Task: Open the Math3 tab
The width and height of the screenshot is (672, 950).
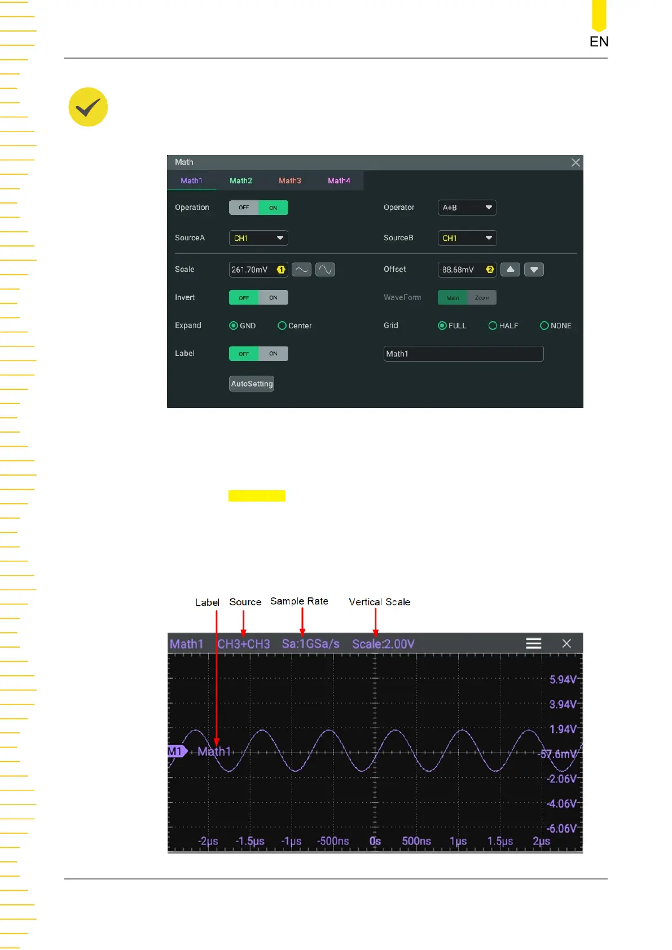Action: [290, 181]
